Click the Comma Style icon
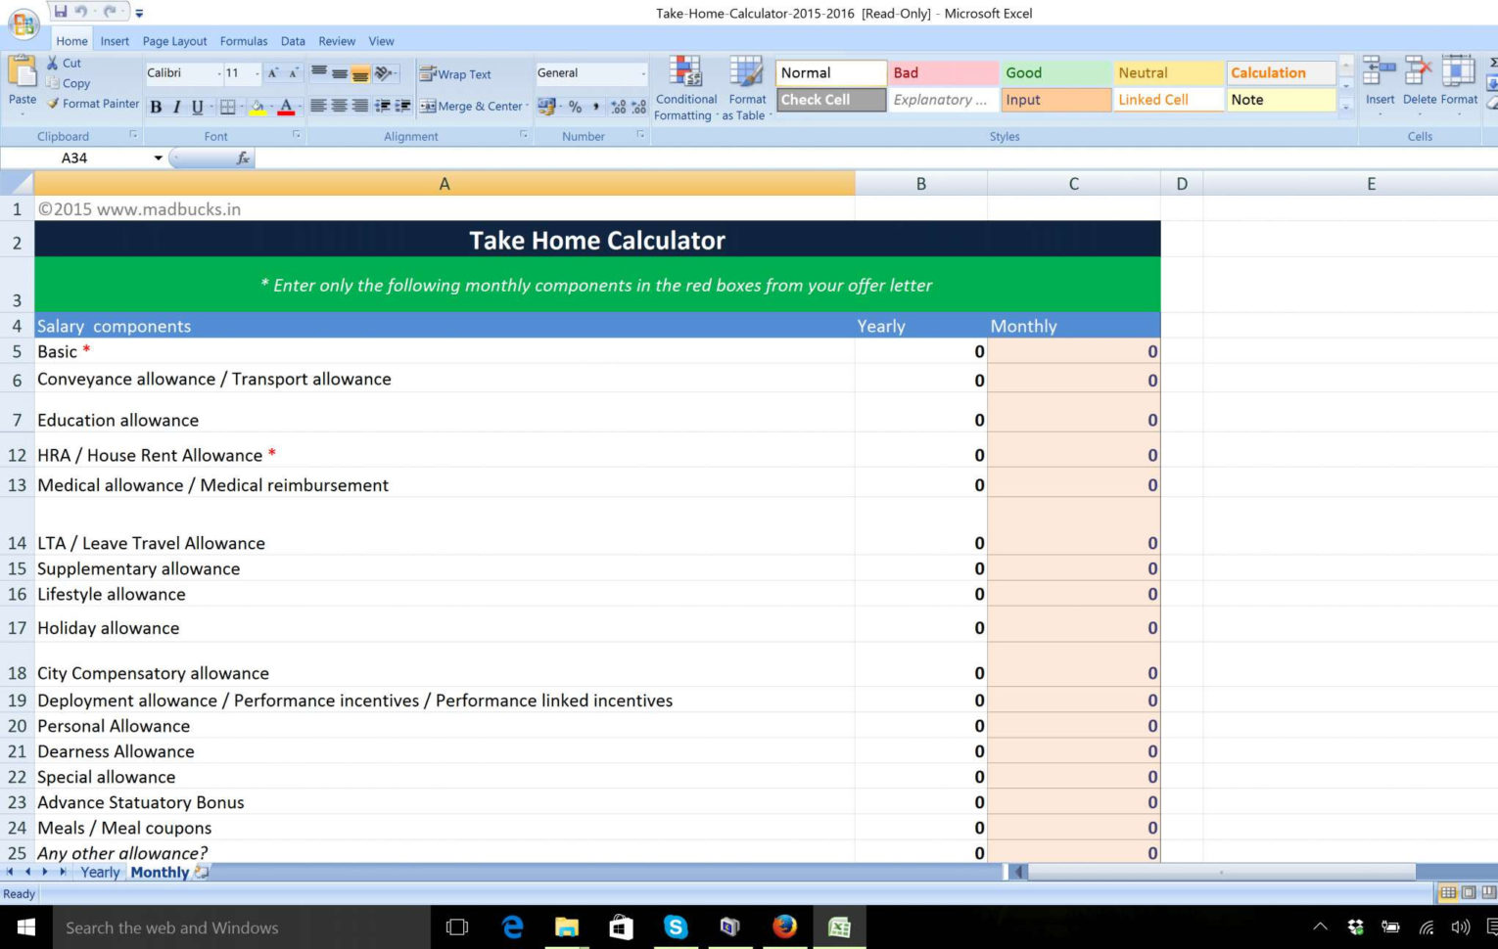 point(597,106)
